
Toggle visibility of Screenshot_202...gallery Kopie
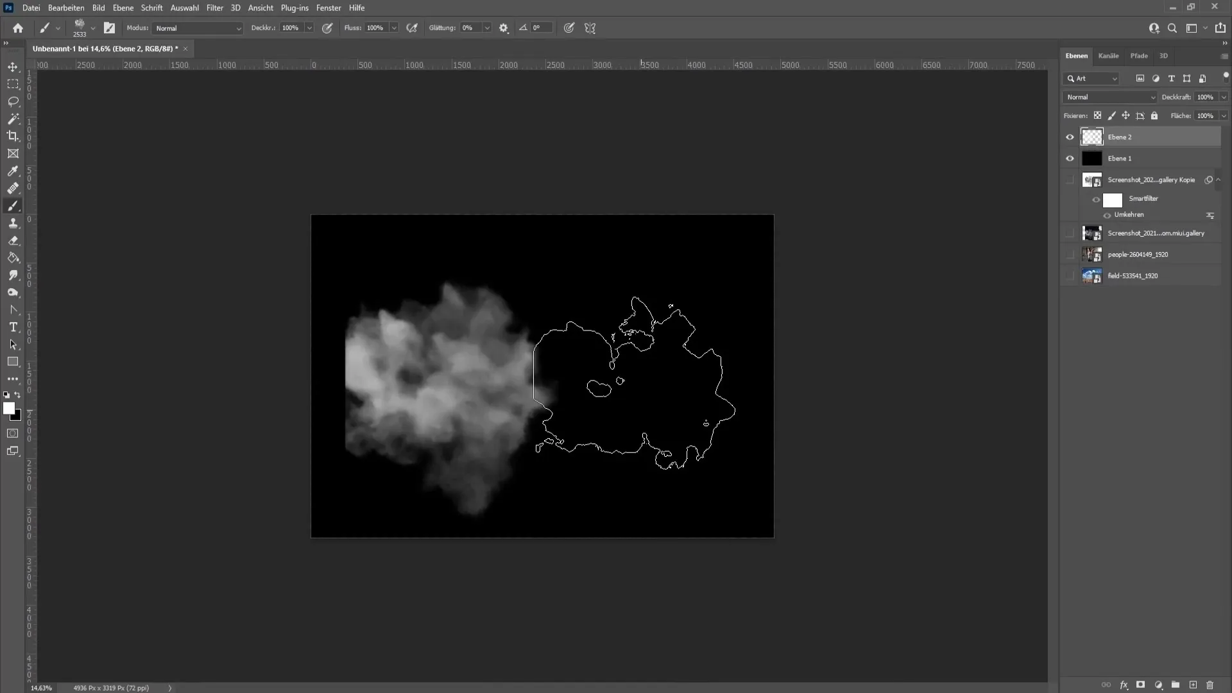click(x=1070, y=180)
